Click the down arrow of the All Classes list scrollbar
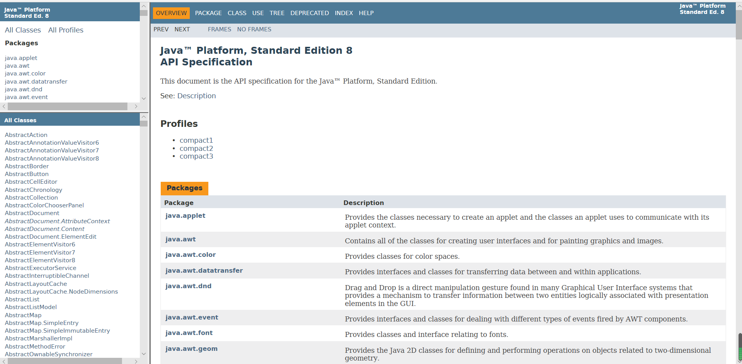742x364 pixels. tap(144, 354)
